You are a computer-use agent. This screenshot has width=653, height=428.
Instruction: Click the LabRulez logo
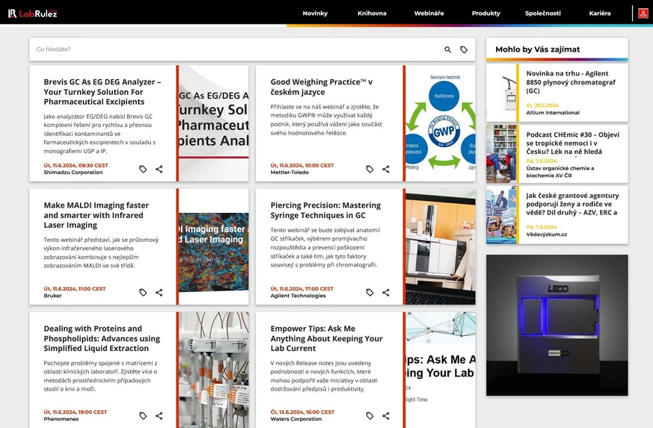[x=33, y=13]
